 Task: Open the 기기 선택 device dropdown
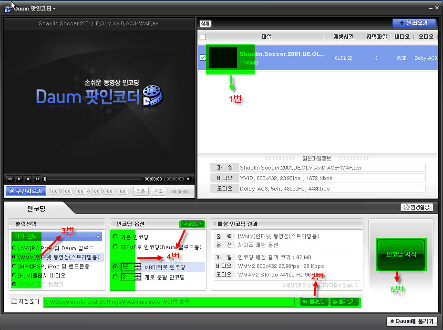tap(56, 236)
